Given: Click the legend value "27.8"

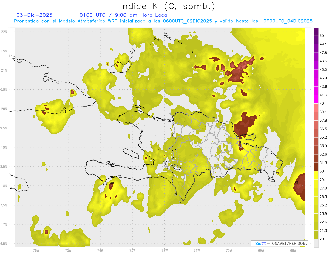Looking at the screenshot, I should [323, 188].
